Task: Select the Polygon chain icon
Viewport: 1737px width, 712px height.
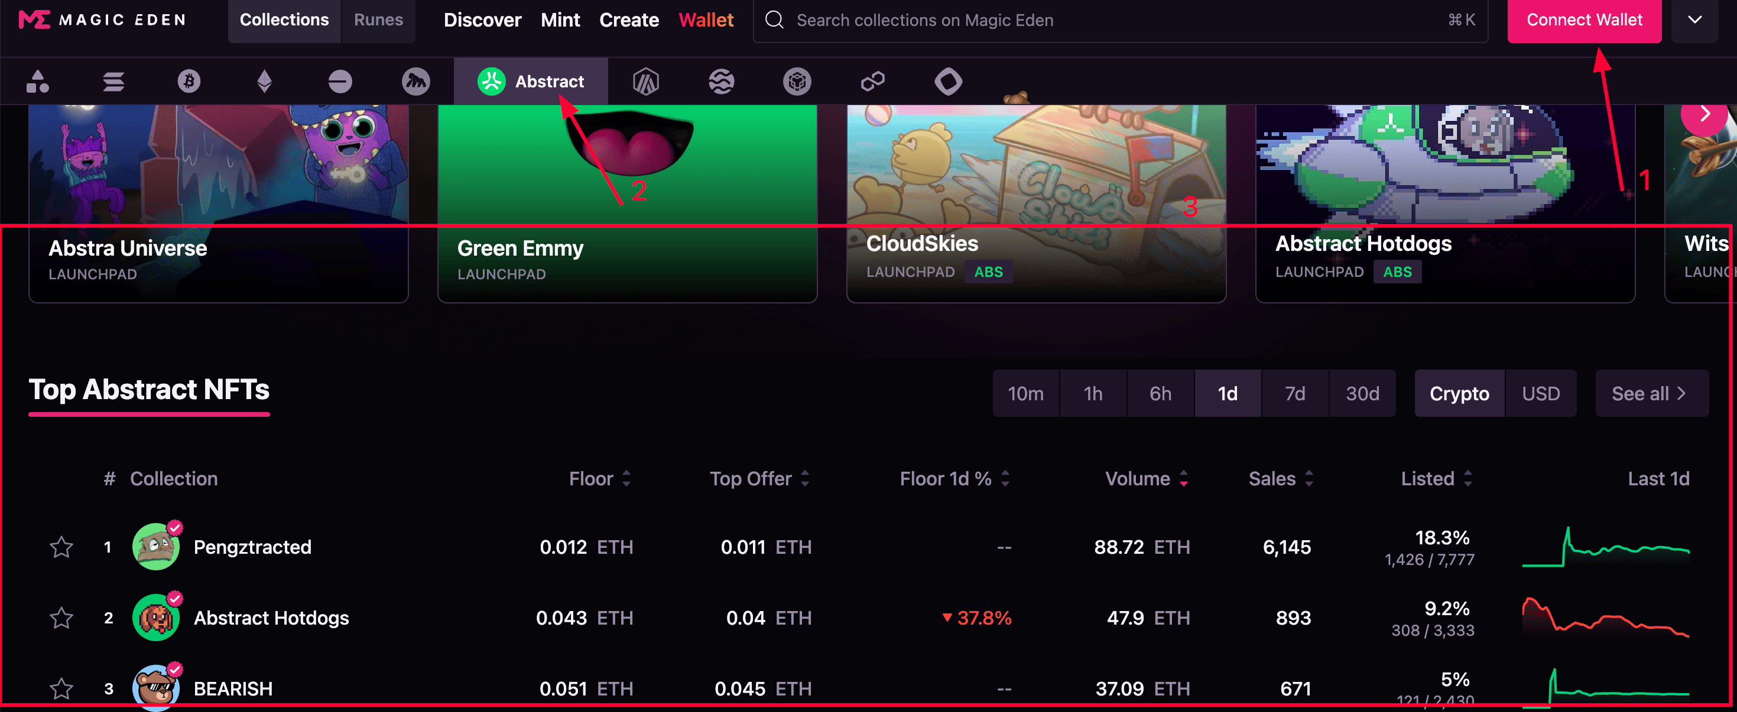Action: (x=872, y=81)
